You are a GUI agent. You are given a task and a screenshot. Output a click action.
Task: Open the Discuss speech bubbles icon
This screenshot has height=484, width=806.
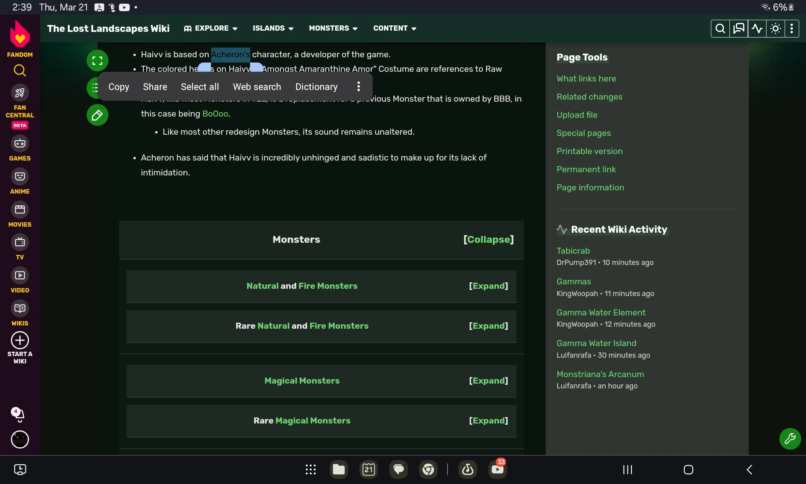739,29
